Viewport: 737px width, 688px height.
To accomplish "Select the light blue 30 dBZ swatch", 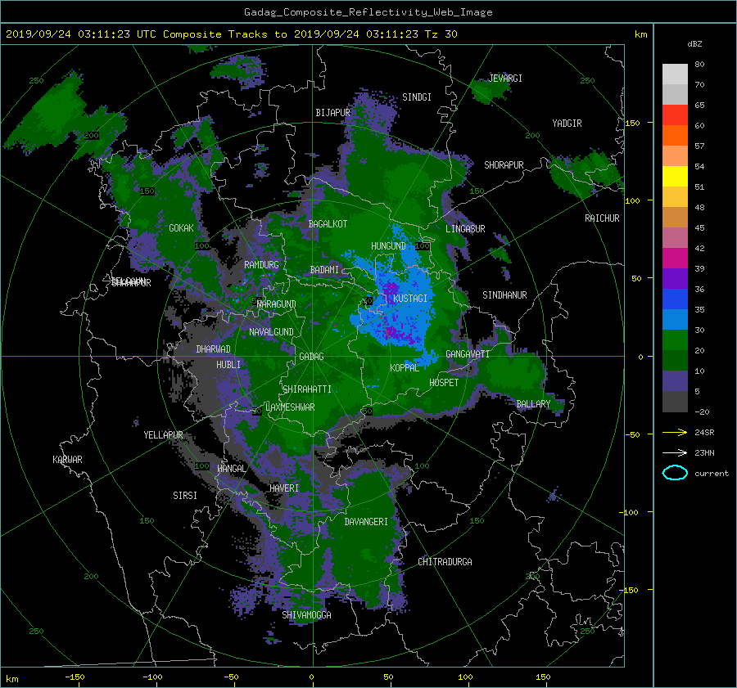I will coord(675,319).
